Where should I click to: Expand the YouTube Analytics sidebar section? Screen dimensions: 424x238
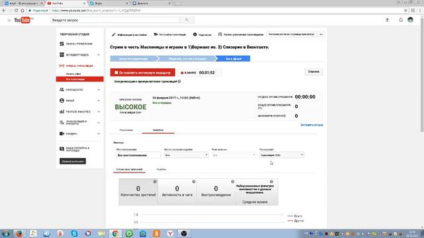tap(99, 112)
